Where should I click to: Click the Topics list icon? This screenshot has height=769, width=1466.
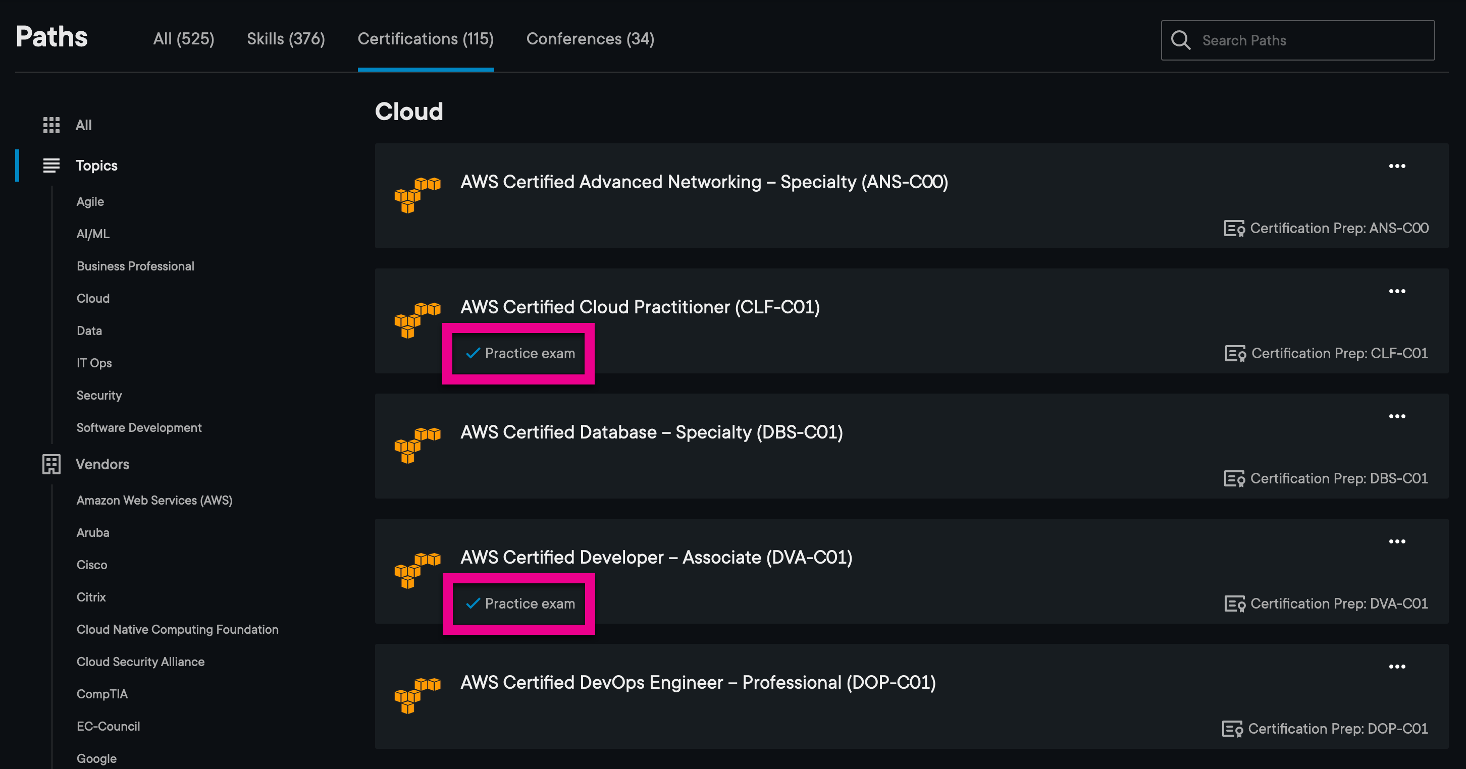pos(51,166)
